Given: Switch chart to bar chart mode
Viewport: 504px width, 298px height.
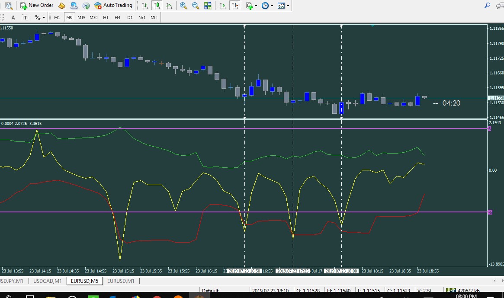Looking at the screenshot, I should point(145,6).
